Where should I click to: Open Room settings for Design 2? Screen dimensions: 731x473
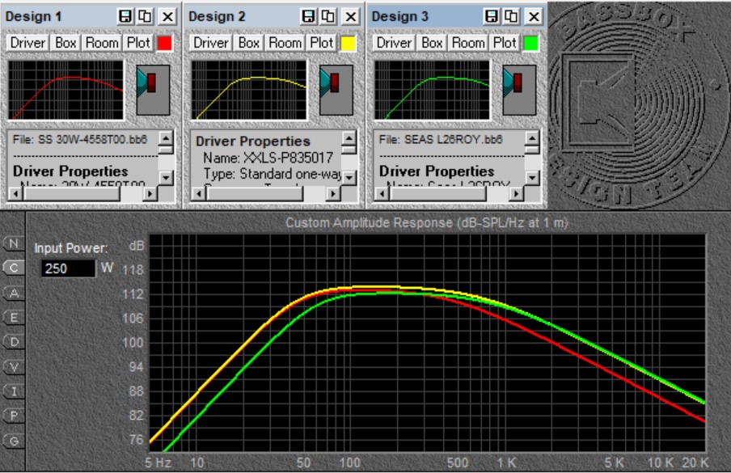click(x=285, y=43)
